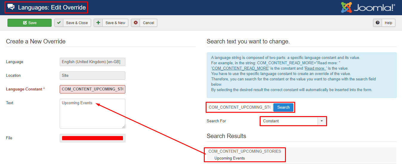The height and width of the screenshot is (164, 402).
Task: Click the Save button pencil icon
Action: (x=25, y=23)
